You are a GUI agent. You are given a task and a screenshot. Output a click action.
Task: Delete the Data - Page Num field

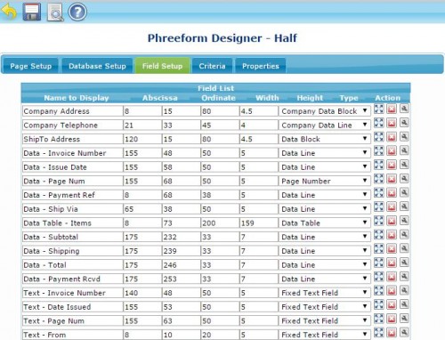pyautogui.click(x=392, y=179)
